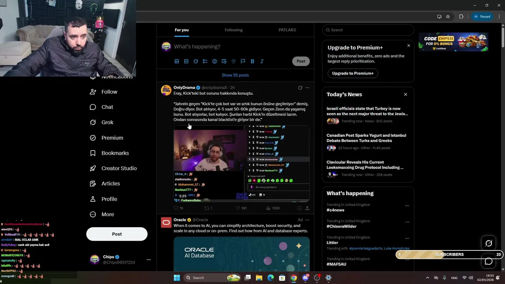
Task: Reply to the OnlyDrama post
Action: pyautogui.click(x=178, y=208)
